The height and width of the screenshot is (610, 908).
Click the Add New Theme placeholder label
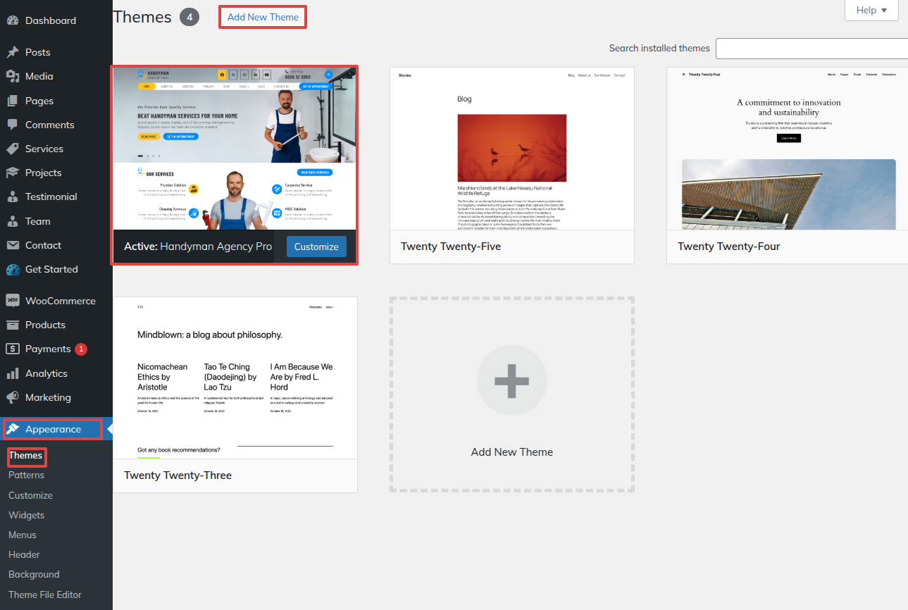tap(512, 452)
